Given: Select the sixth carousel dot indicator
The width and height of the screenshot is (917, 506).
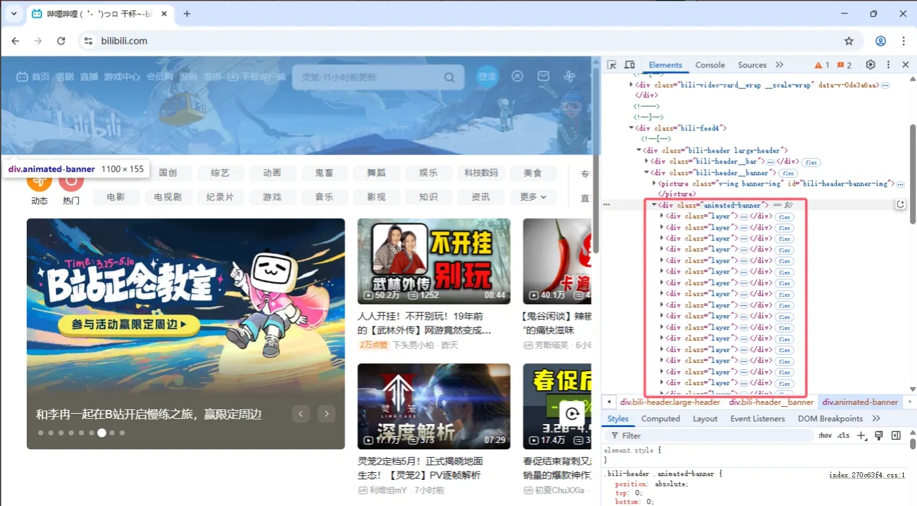Looking at the screenshot, I should point(92,432).
